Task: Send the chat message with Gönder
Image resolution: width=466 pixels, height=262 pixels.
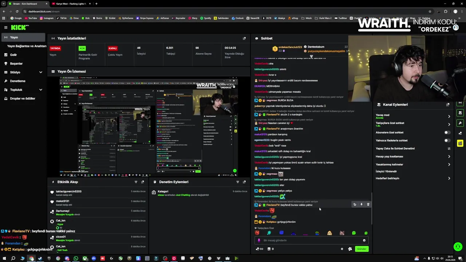Action: click(x=362, y=249)
